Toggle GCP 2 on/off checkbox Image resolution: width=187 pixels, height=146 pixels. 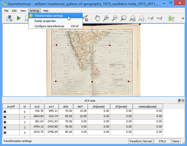pyautogui.click(x=5, y=122)
